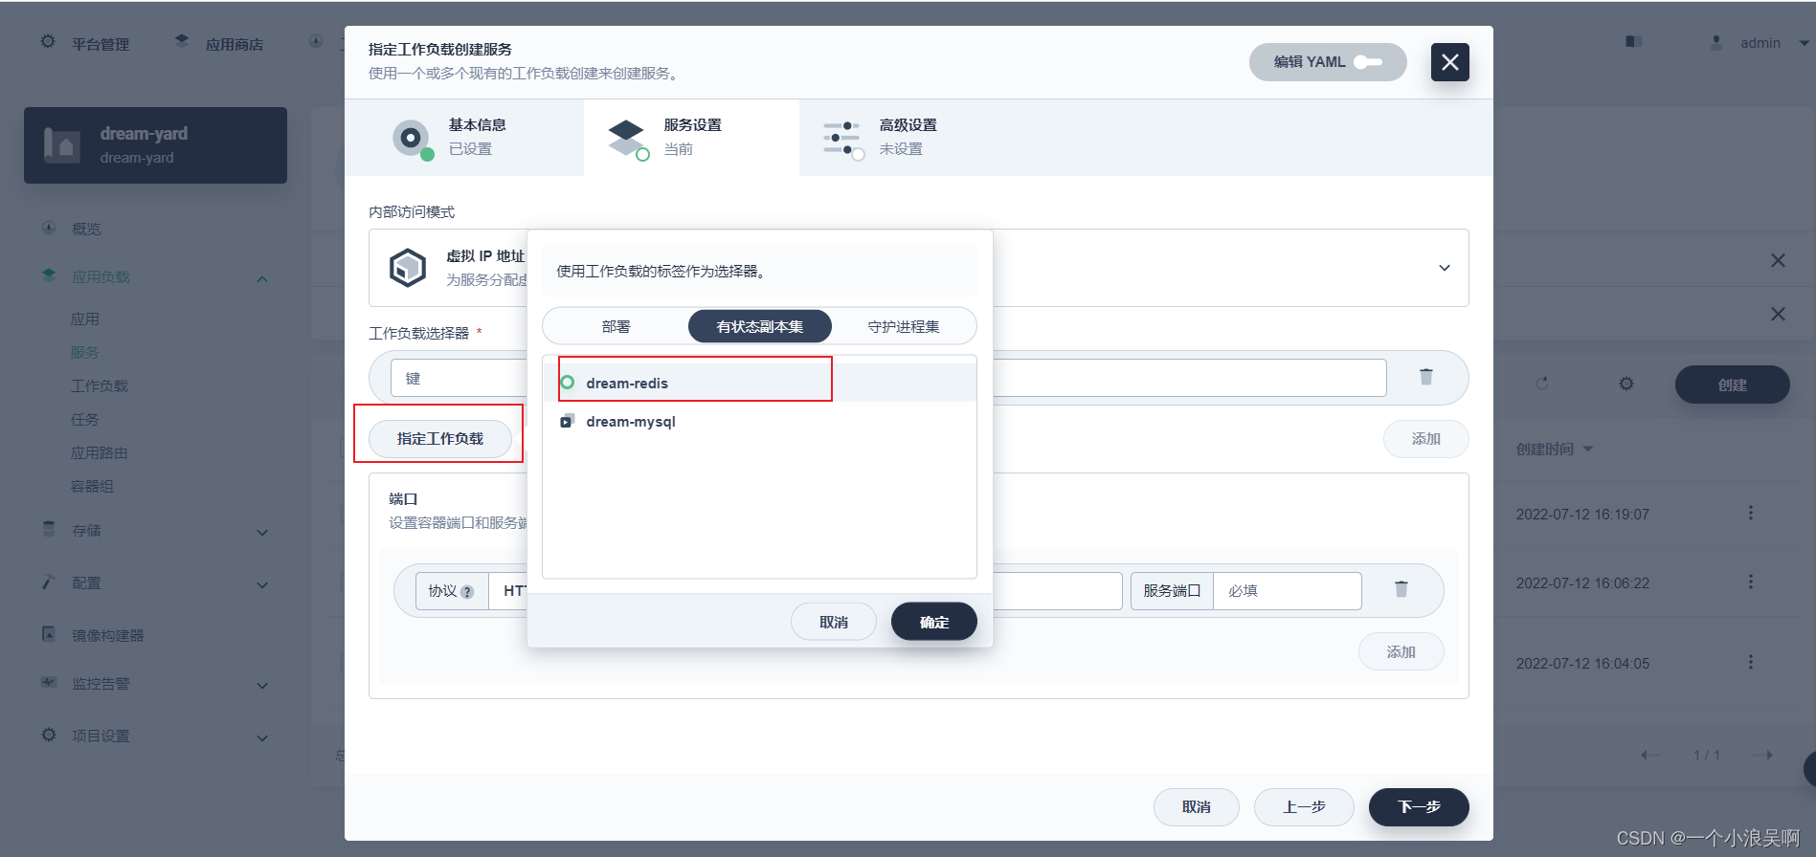Viewport: 1816px width, 857px height.
Task: Click the 服务端口 必填 input field
Action: 1287,591
